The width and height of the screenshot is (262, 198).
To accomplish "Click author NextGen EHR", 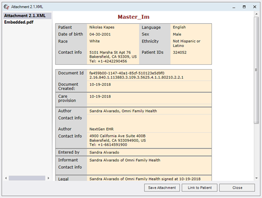I will click(x=101, y=129).
